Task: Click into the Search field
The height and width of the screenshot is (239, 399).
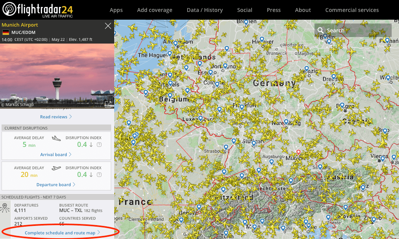Action: (x=353, y=30)
